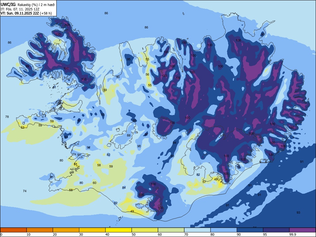Click the '70' legend tick label

click(x=186, y=234)
